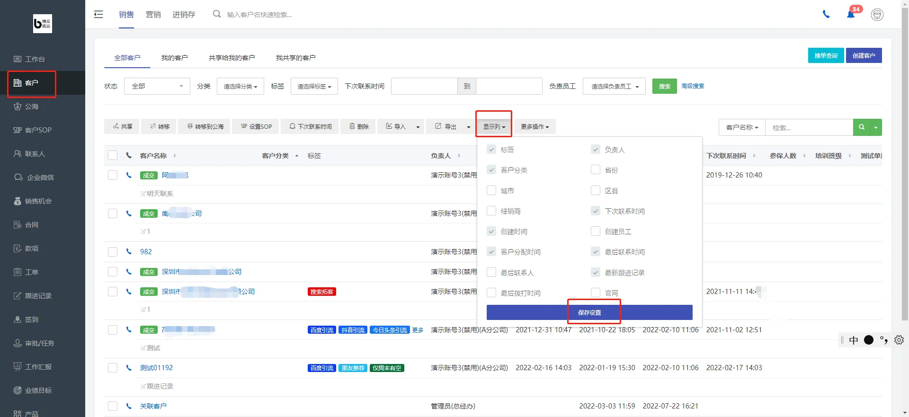Click the 保存设置 button
This screenshot has height=417, width=909.
[589, 312]
